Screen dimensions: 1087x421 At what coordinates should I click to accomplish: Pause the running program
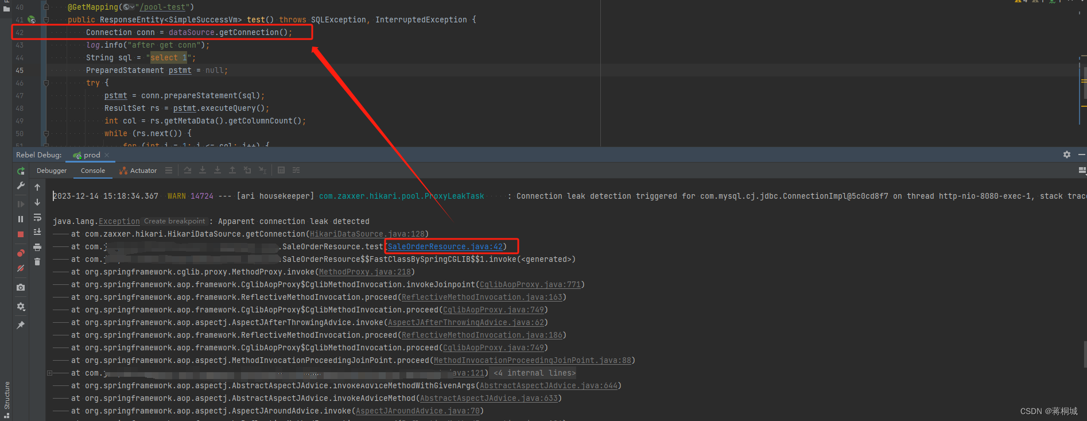21,219
